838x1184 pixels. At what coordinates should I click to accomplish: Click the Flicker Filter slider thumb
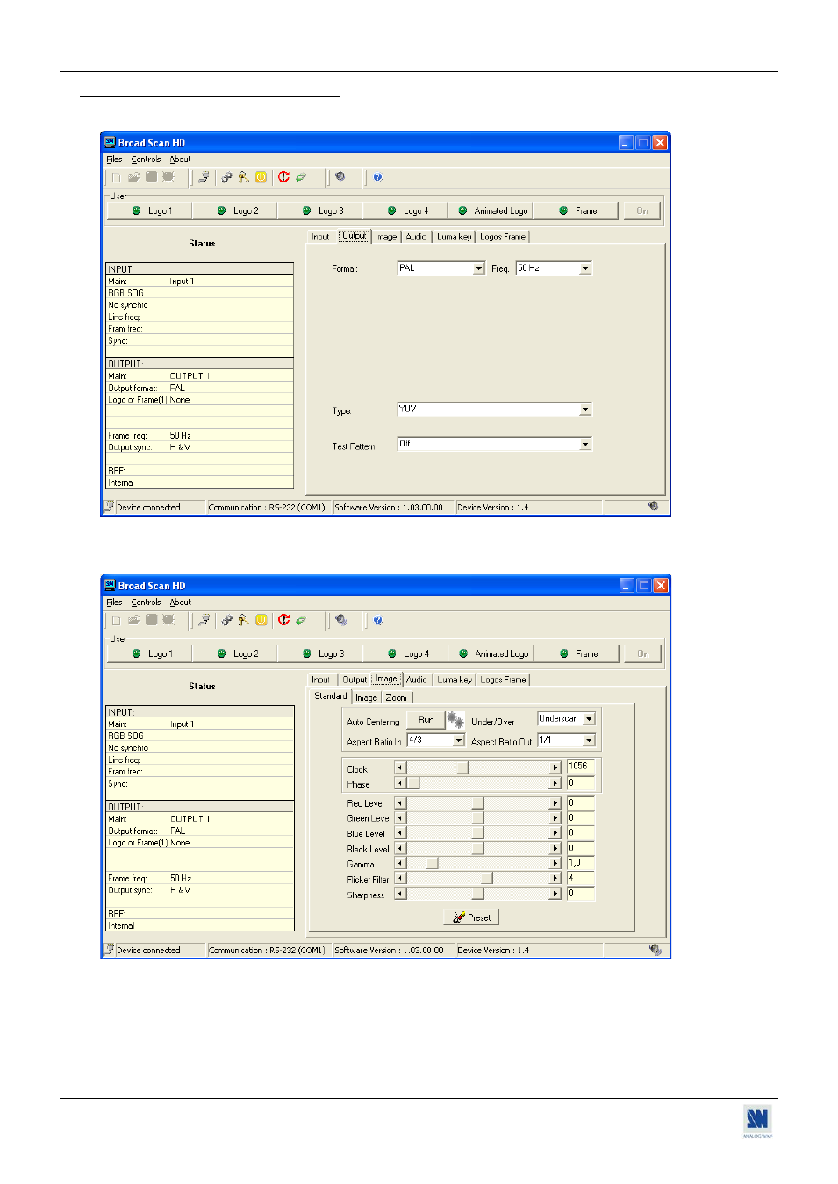click(486, 879)
